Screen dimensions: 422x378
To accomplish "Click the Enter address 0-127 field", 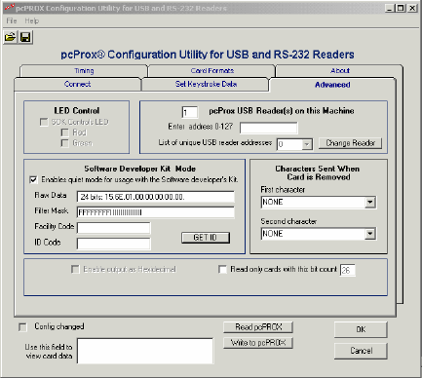I will point(268,128).
